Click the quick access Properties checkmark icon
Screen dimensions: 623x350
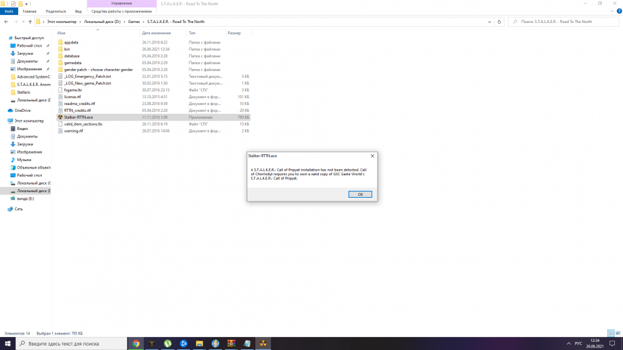(x=13, y=4)
